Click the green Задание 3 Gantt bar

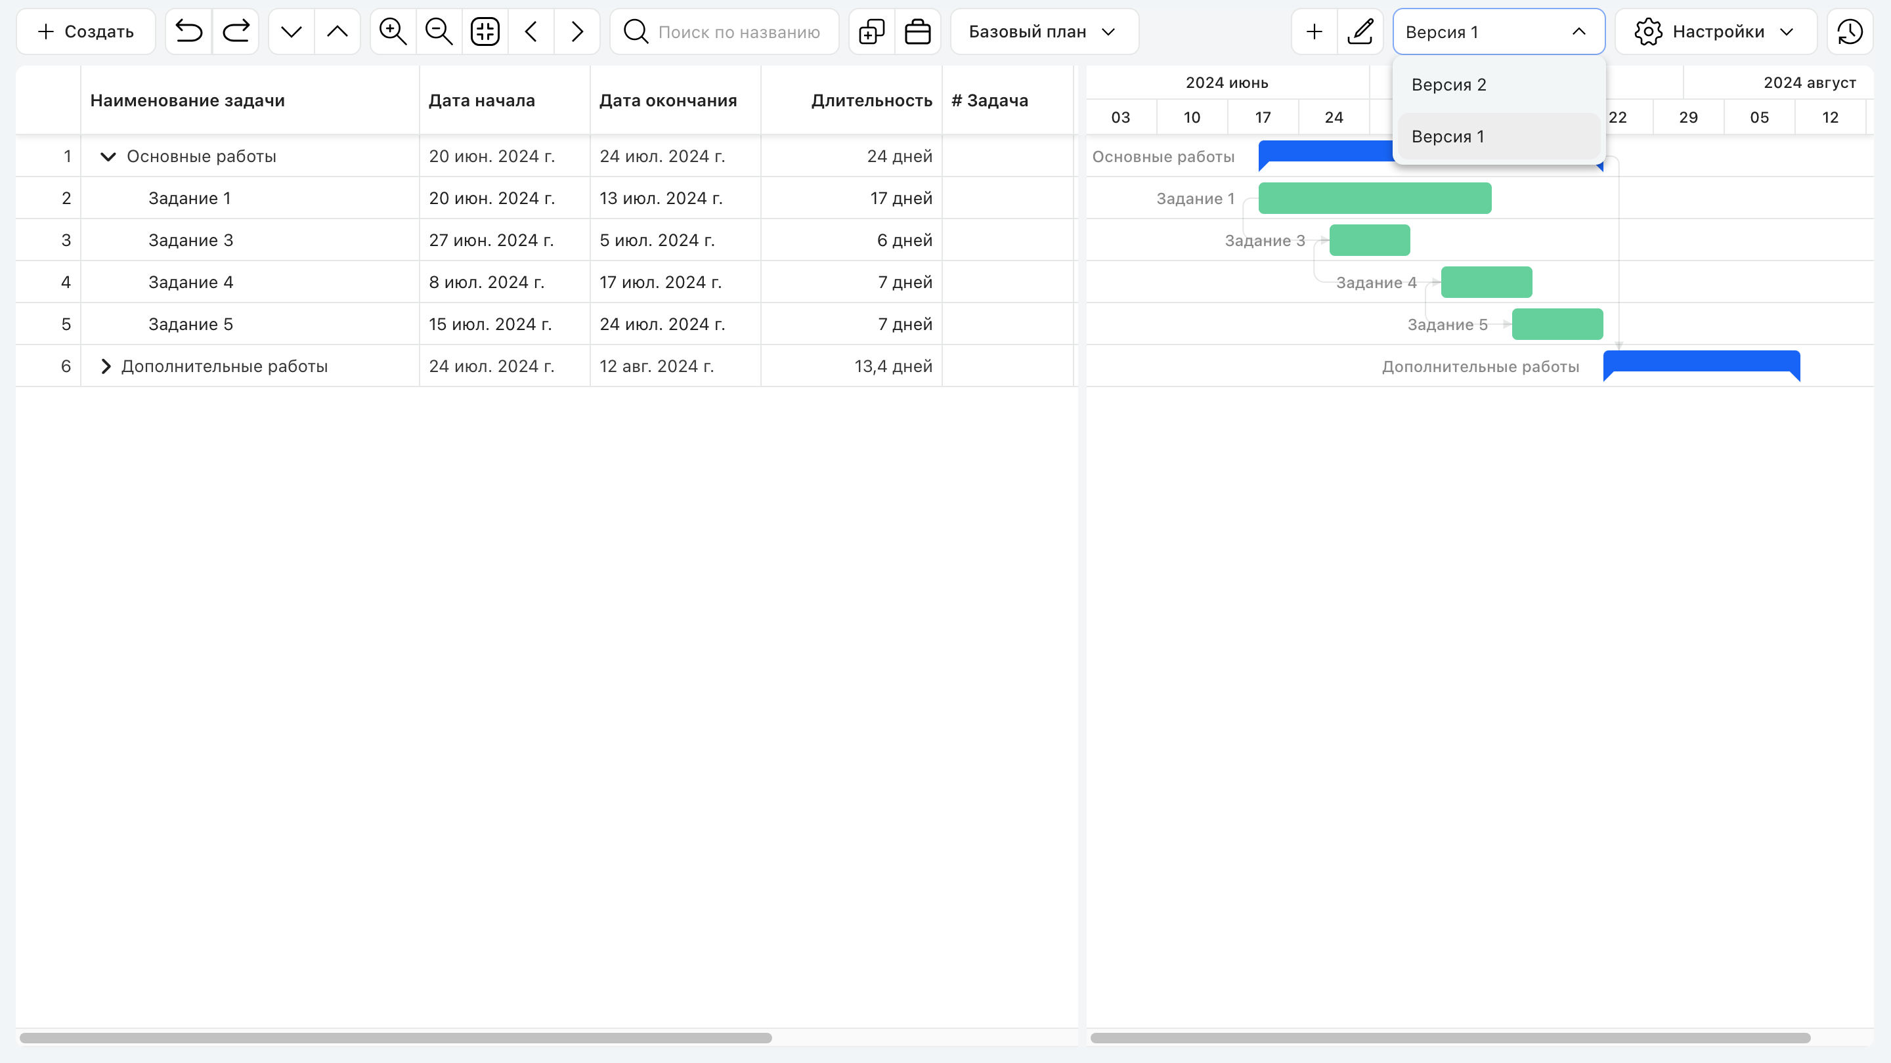1370,240
